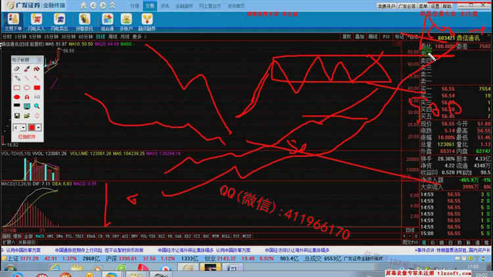This screenshot has width=493, height=277.
Task: Click the 复权 button above chart
Action: tap(346, 37)
